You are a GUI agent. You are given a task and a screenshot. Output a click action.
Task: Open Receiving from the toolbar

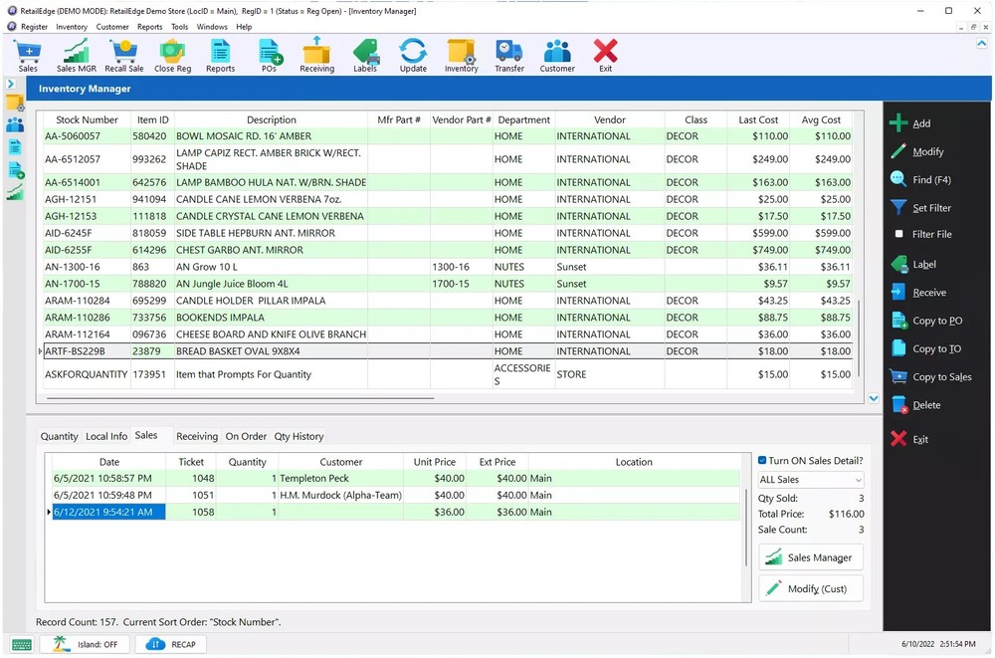click(316, 55)
